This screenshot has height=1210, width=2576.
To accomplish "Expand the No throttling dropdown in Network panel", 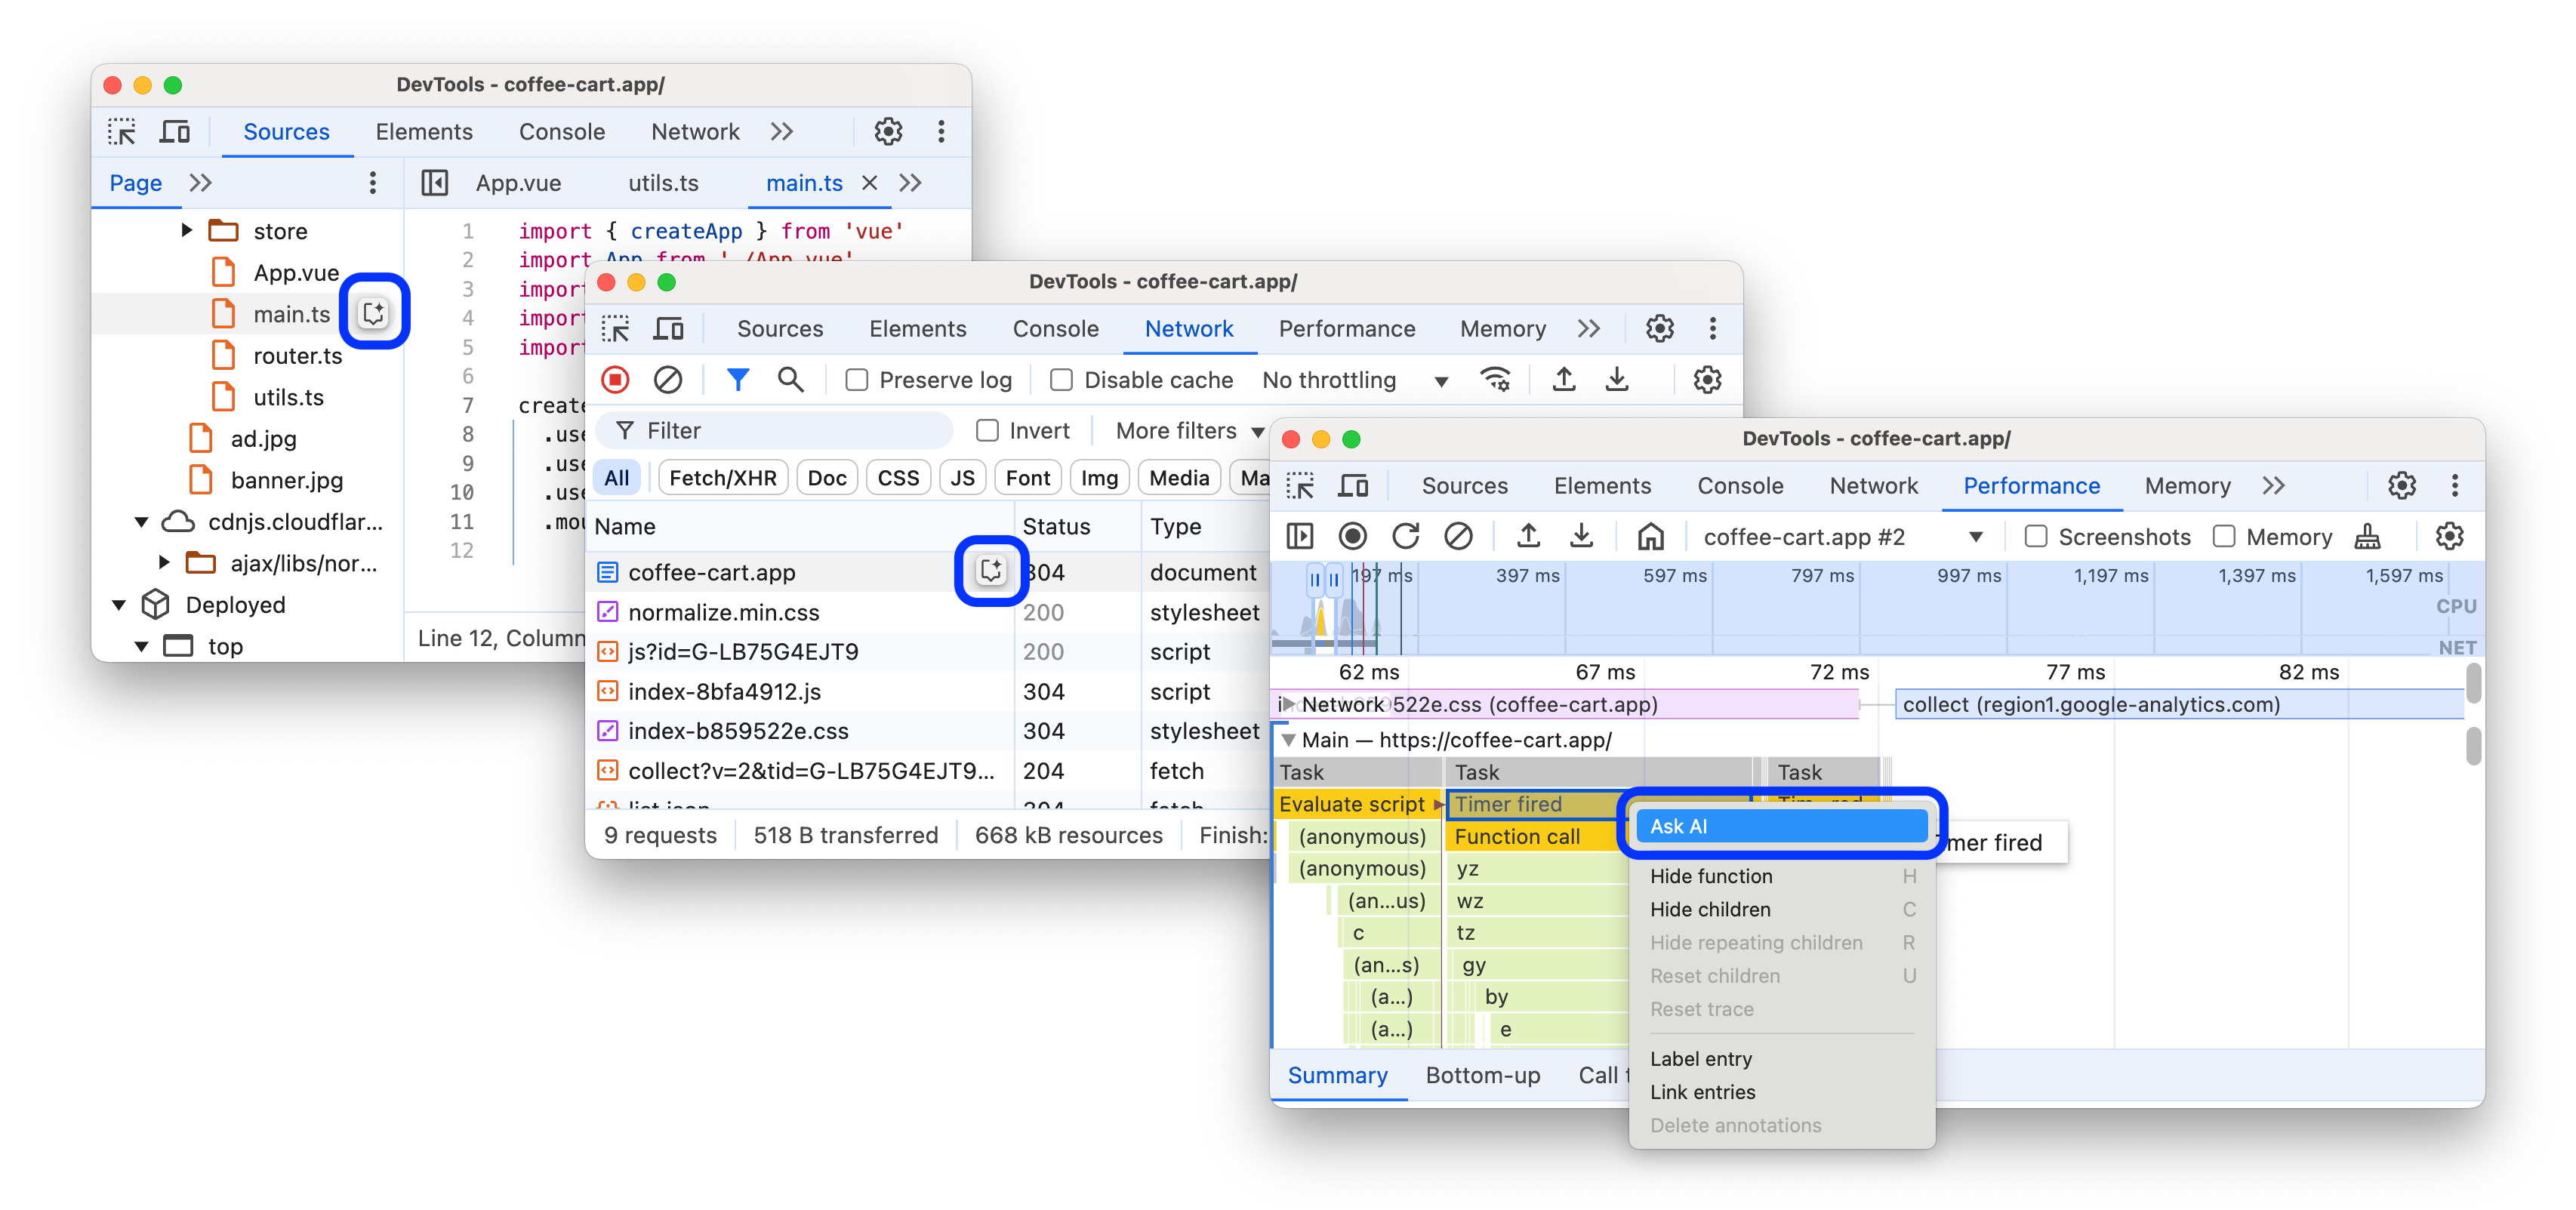I will point(1437,381).
